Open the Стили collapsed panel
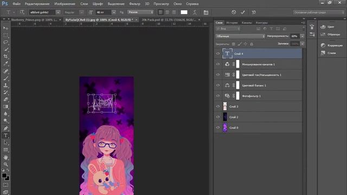347x195 pixels. click(x=328, y=53)
